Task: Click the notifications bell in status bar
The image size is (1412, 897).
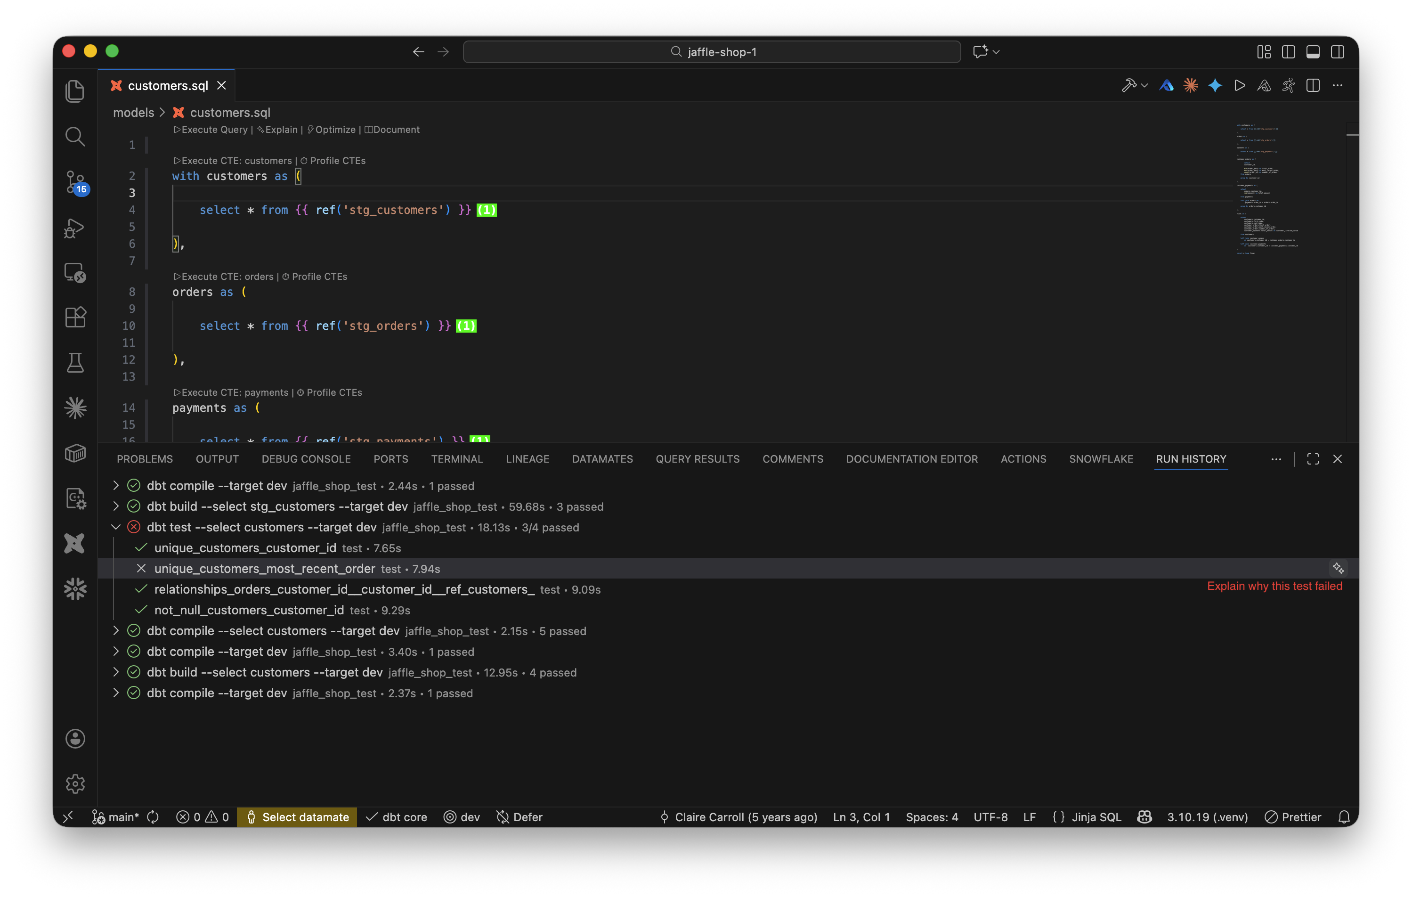Action: [1344, 817]
